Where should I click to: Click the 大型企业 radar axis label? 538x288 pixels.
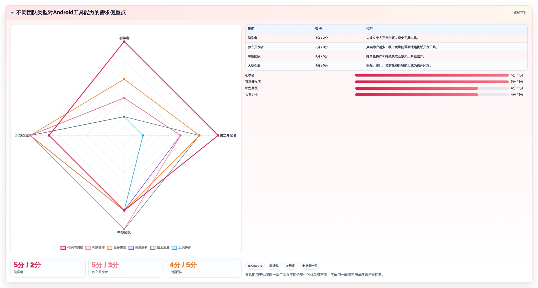pos(22,135)
